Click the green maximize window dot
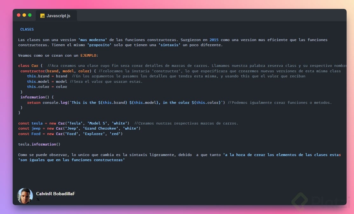This screenshot has height=214, width=354. (30, 15)
